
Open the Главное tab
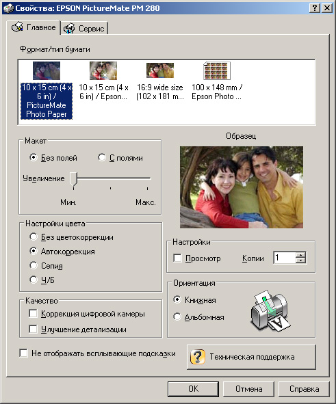(x=34, y=27)
